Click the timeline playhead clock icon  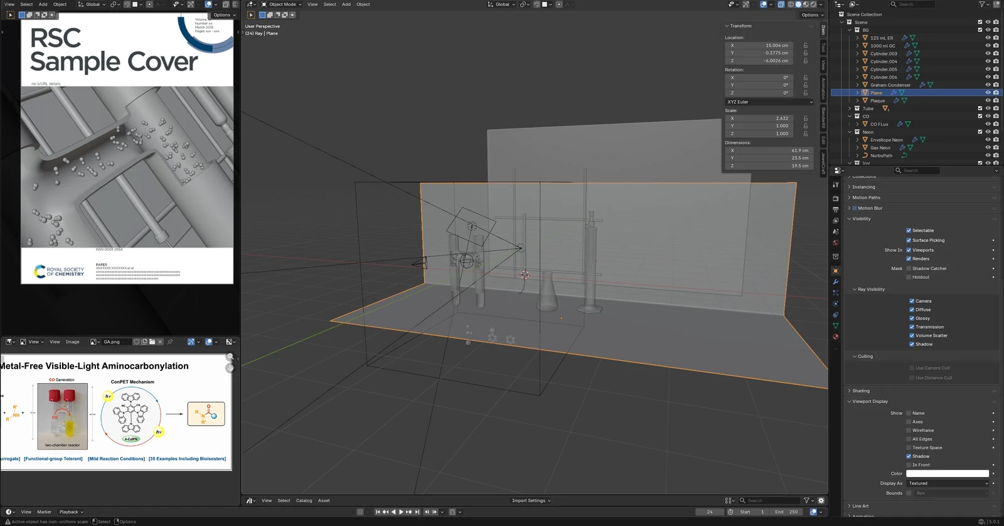coord(730,512)
